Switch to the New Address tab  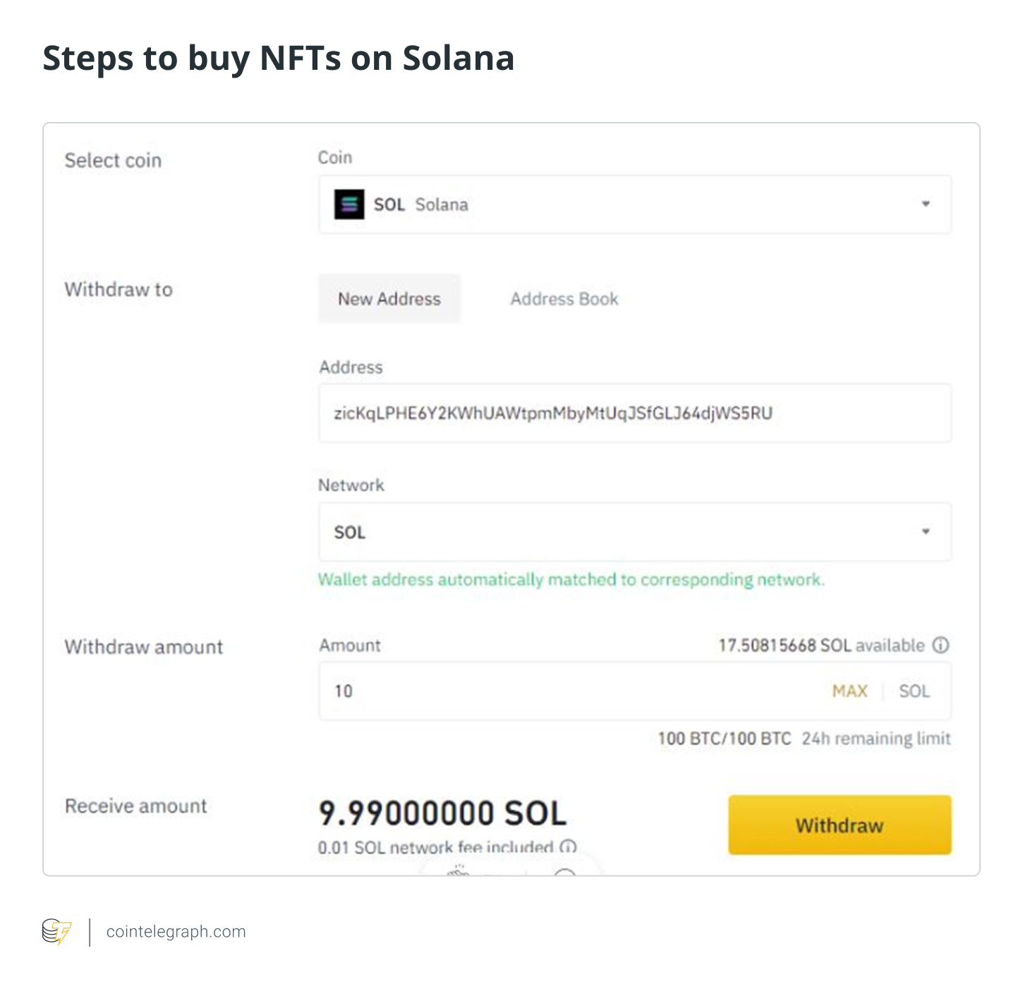[x=389, y=299]
